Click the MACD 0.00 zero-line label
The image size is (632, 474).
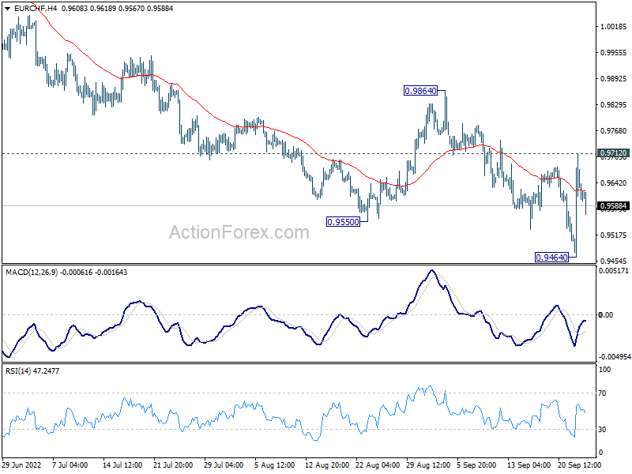[x=606, y=314]
